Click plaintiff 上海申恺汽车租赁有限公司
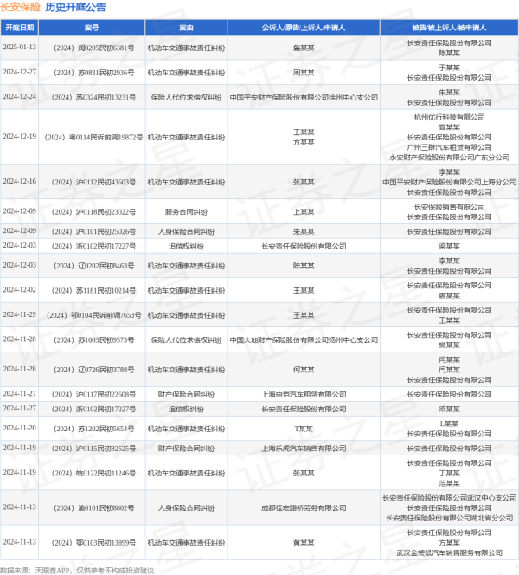The width and height of the screenshot is (519, 575). pos(304,395)
